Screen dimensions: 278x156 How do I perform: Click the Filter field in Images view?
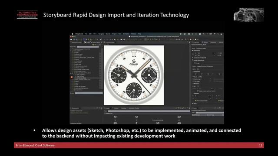pos(149,111)
